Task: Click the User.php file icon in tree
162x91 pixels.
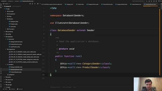Action: pyautogui.click(x=9, y=27)
